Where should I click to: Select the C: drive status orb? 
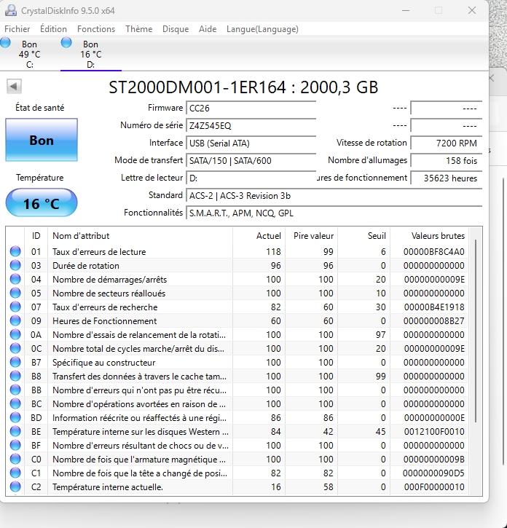click(x=6, y=42)
